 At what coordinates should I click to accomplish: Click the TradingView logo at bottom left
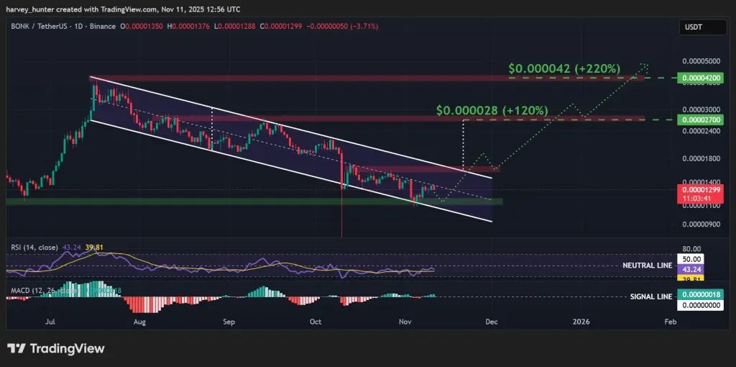click(56, 349)
